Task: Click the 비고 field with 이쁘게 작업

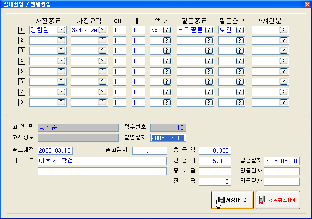Action: (x=102, y=161)
